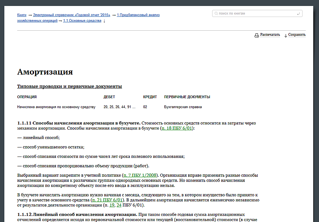Click column header 'ДЕБЕТ'
This screenshot has height=222, width=319.
(109, 97)
